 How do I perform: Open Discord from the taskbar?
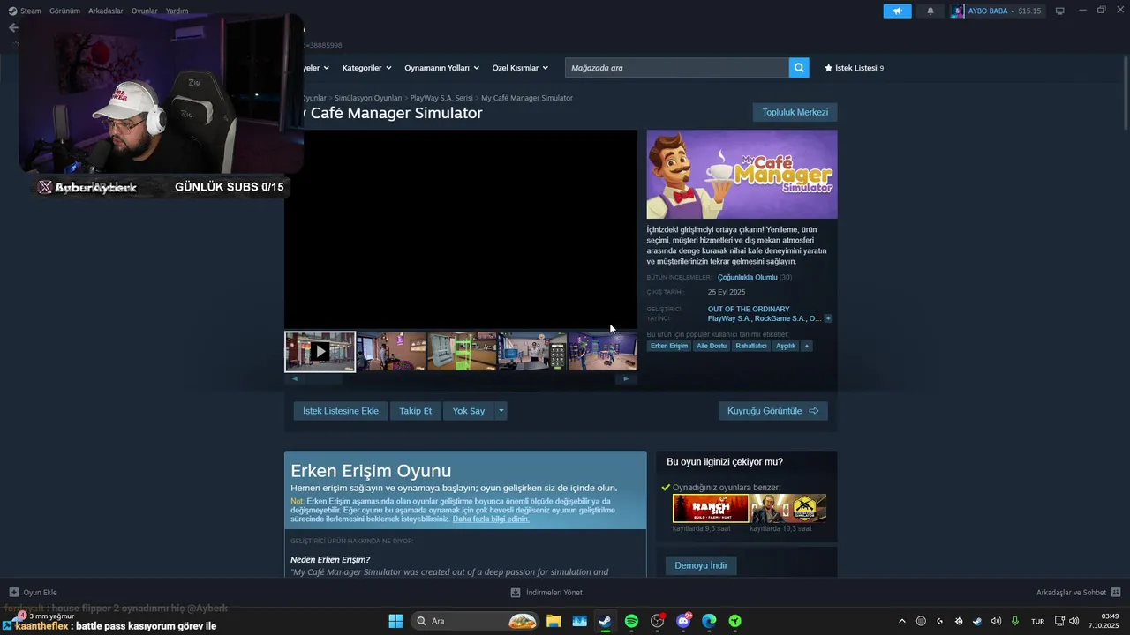(683, 621)
